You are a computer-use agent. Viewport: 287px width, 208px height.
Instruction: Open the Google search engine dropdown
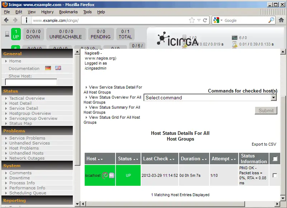[x=221, y=20]
